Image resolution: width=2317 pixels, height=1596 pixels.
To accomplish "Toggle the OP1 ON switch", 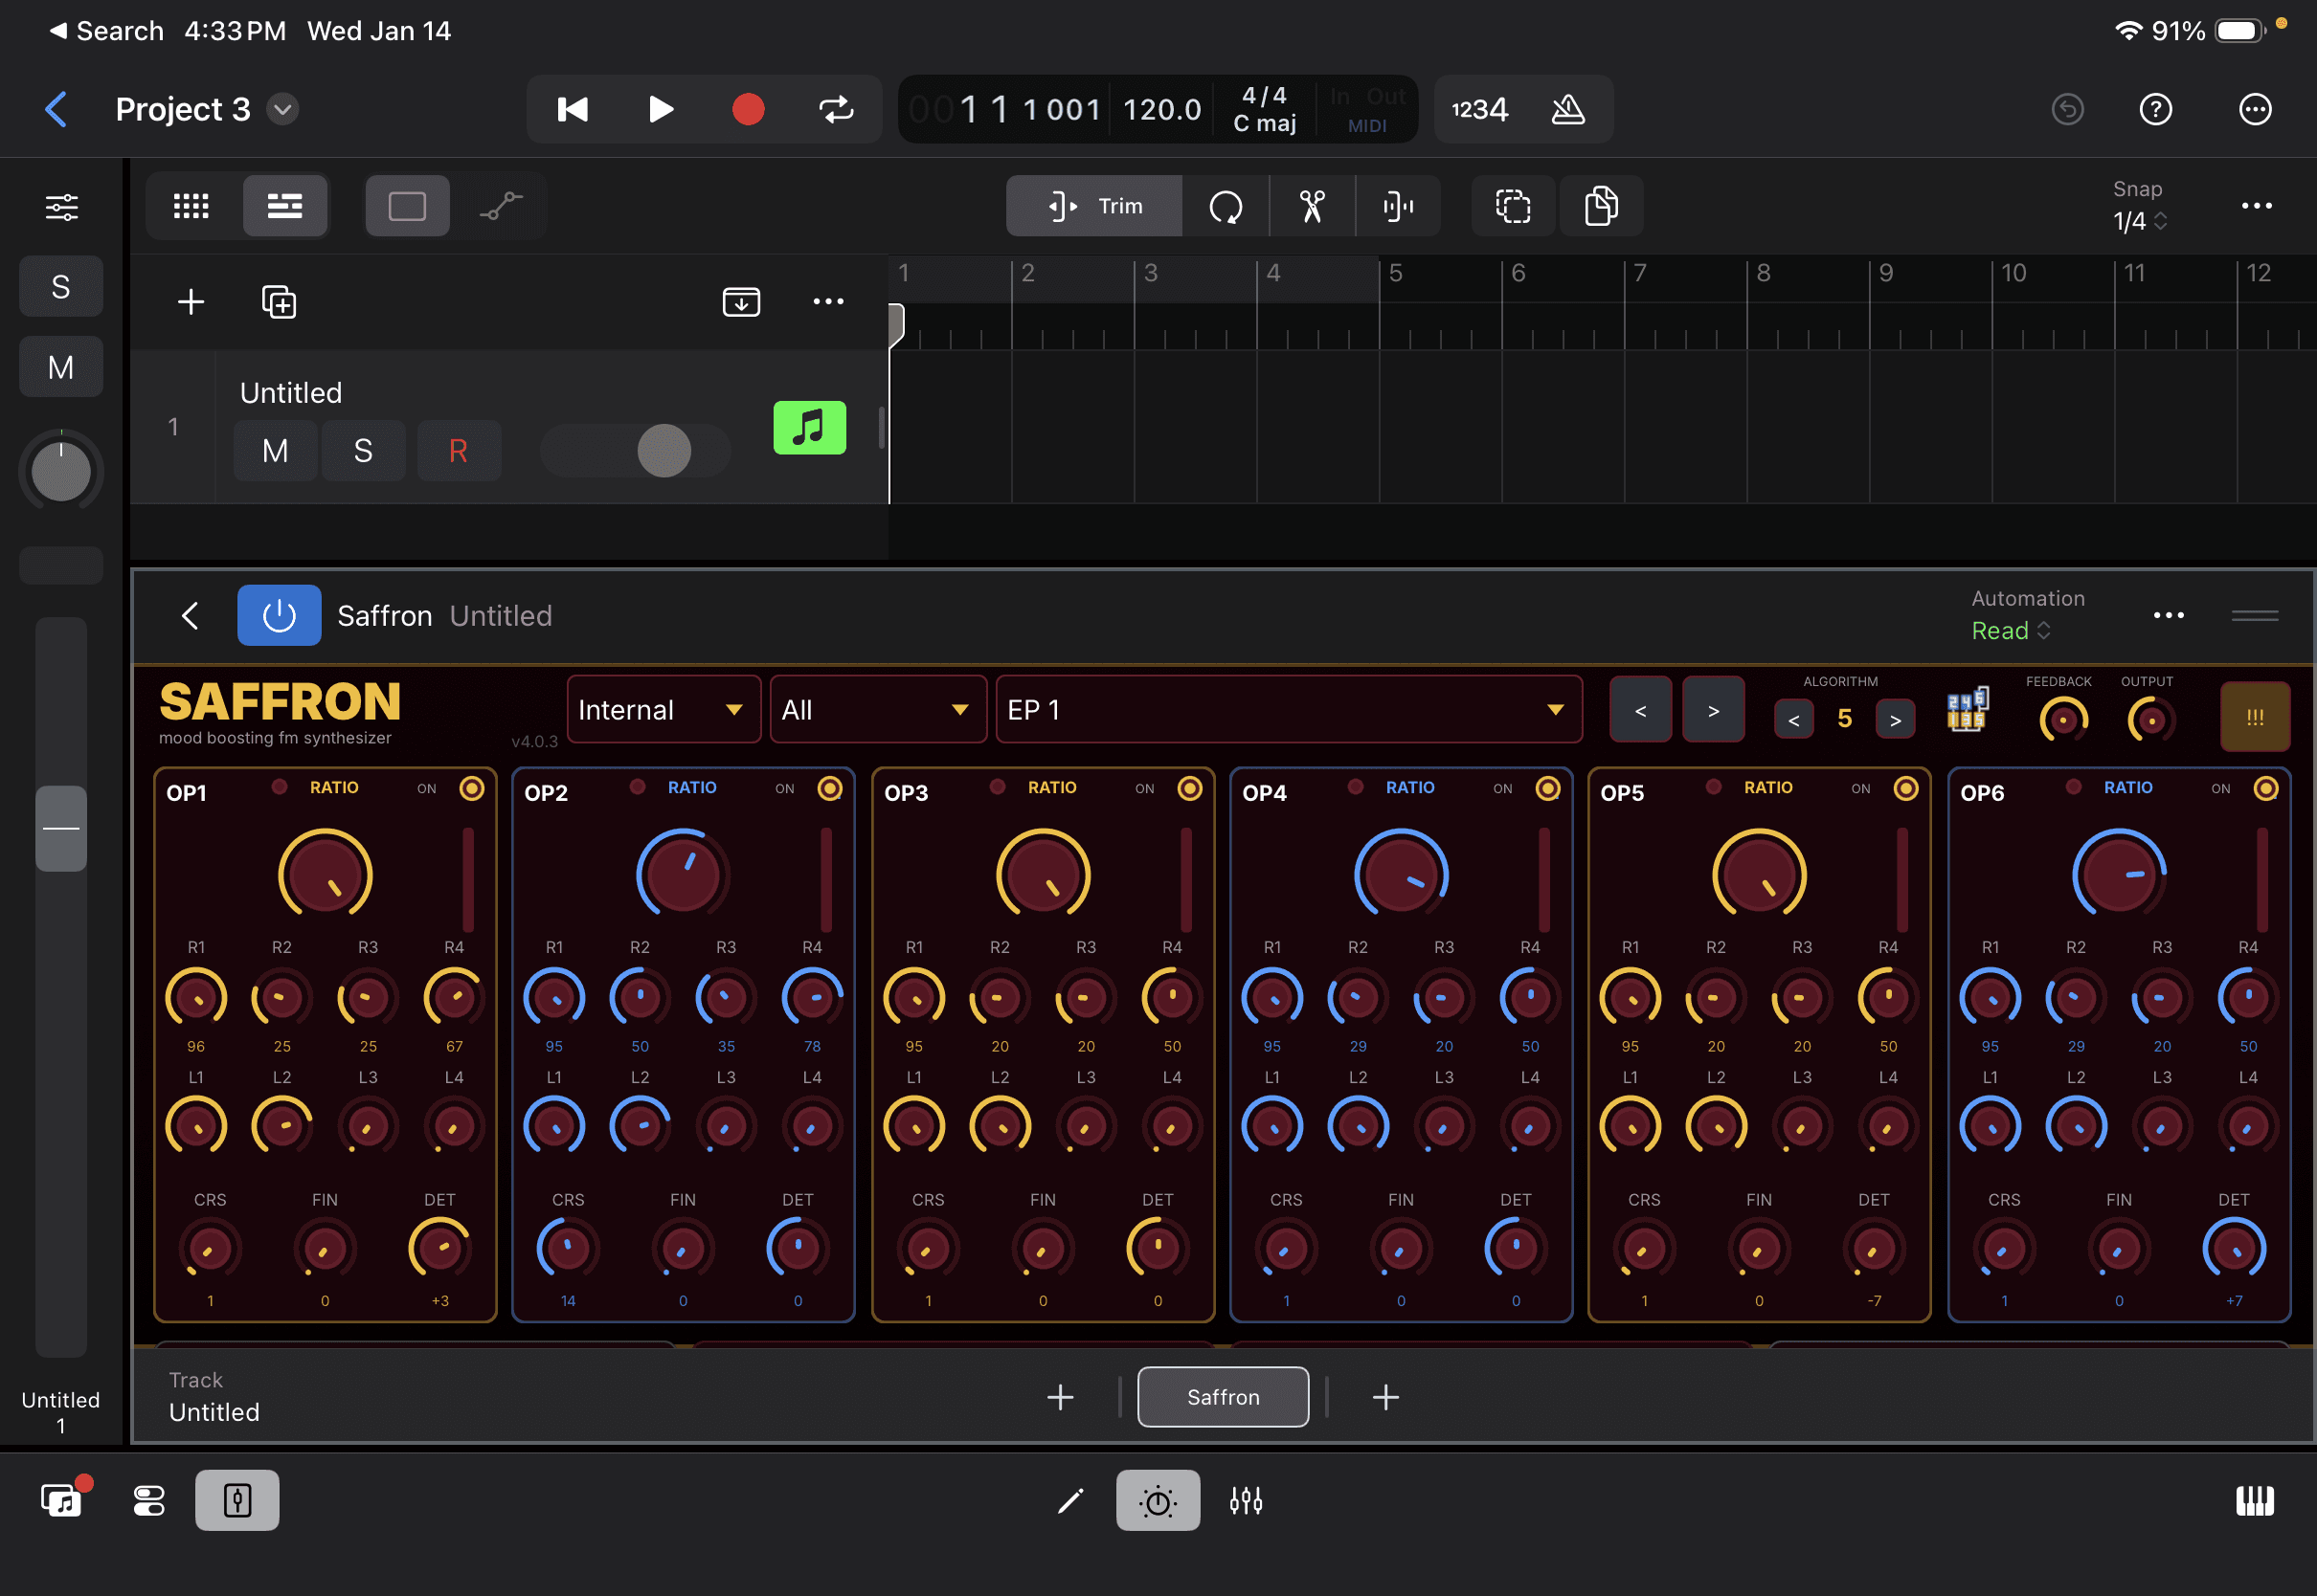I will click(471, 788).
